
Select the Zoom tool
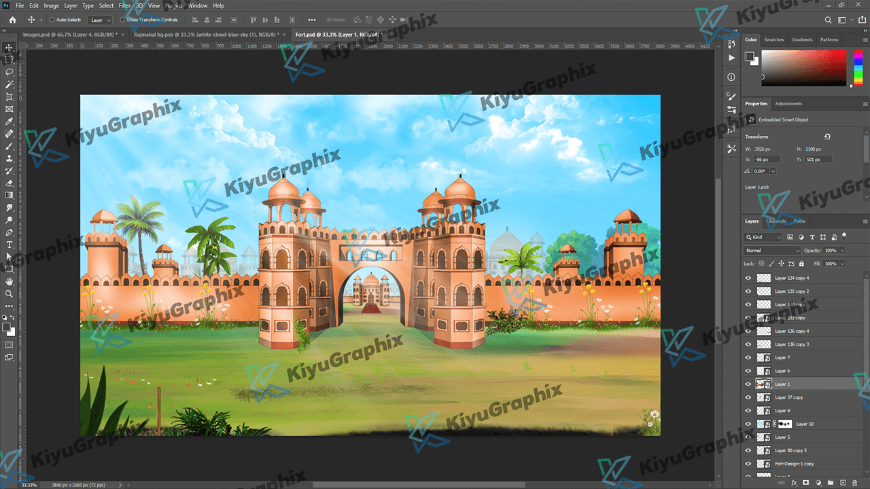click(x=10, y=294)
